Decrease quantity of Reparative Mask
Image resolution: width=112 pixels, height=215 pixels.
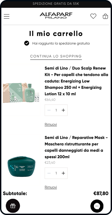pos(49,173)
